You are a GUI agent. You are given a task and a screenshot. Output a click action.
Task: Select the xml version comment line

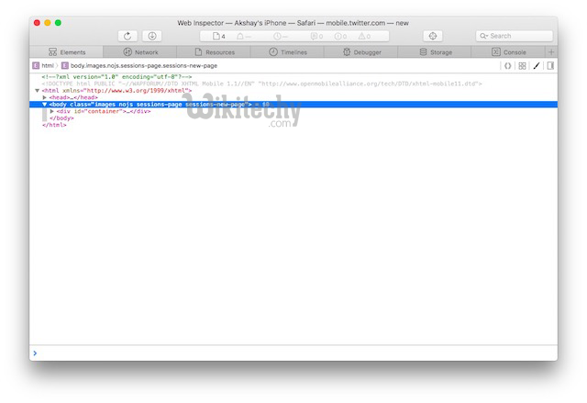[116, 77]
